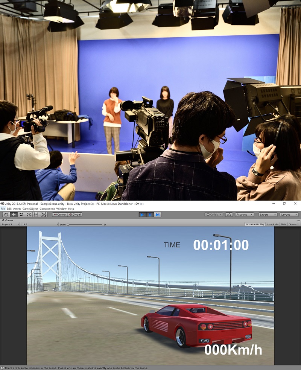Open the Layers dropdown
Screen dimensions: 301x370
tap(268, 215)
